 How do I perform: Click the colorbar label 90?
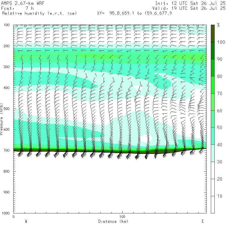(x=220, y=59)
